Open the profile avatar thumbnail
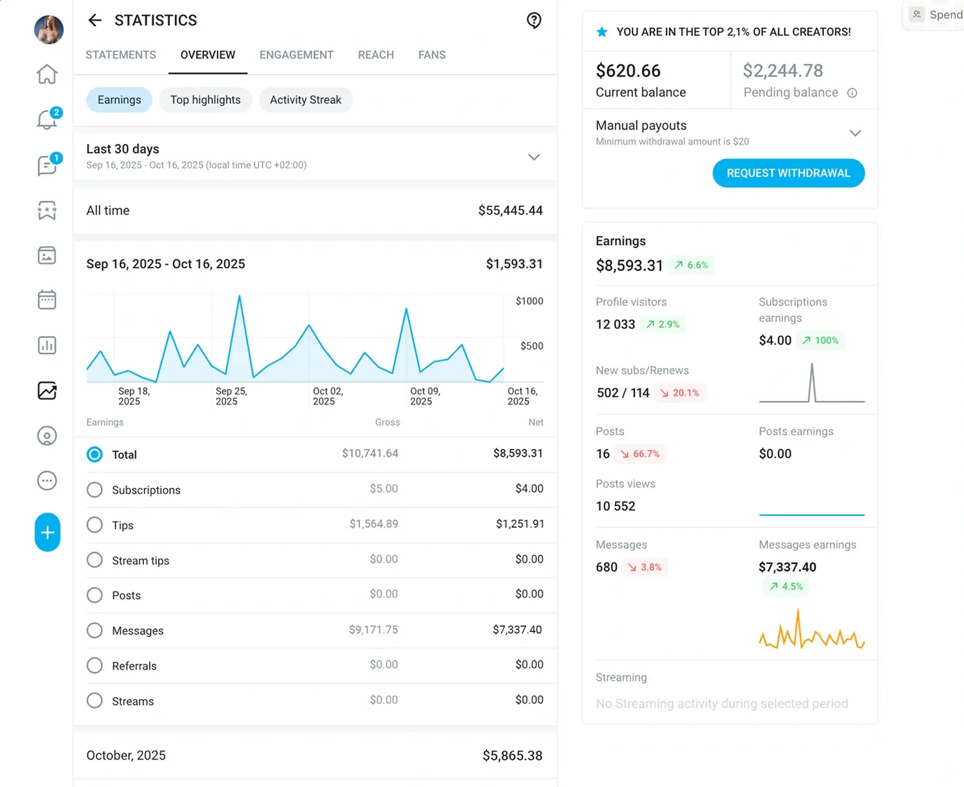The height and width of the screenshot is (787, 964). (49, 30)
